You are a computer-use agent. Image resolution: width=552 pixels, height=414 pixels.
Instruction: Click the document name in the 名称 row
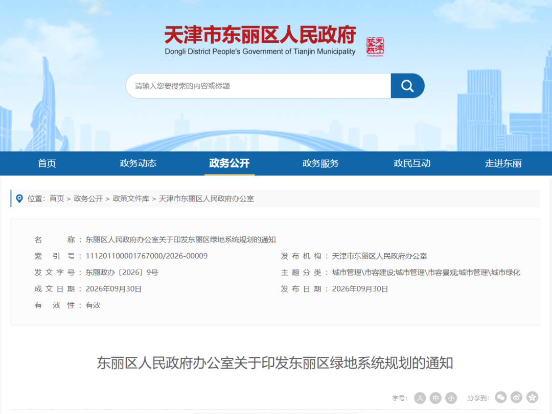(x=180, y=240)
